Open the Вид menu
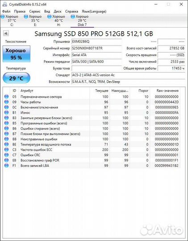The height and width of the screenshot is (241, 188). click(x=47, y=11)
